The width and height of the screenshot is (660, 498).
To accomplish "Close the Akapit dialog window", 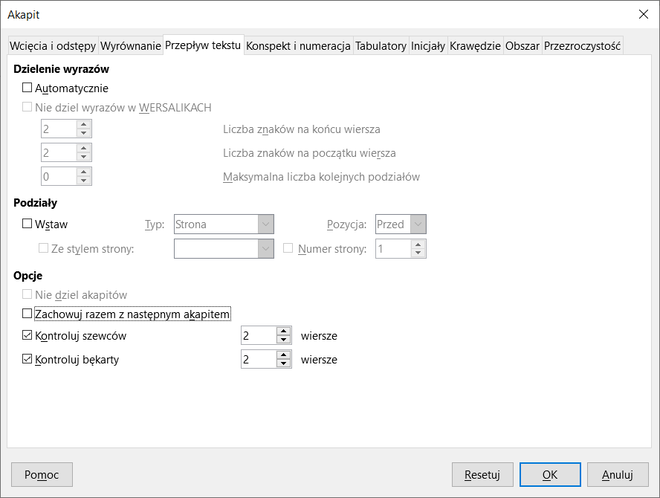I will coord(643,14).
